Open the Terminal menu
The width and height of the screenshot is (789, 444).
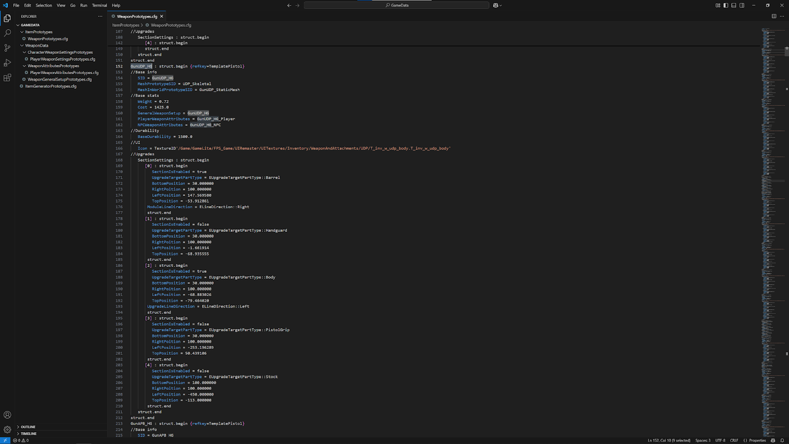[x=99, y=5]
